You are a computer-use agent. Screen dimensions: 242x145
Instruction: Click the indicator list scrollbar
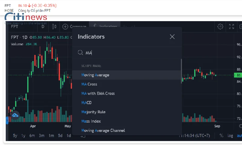(181, 71)
